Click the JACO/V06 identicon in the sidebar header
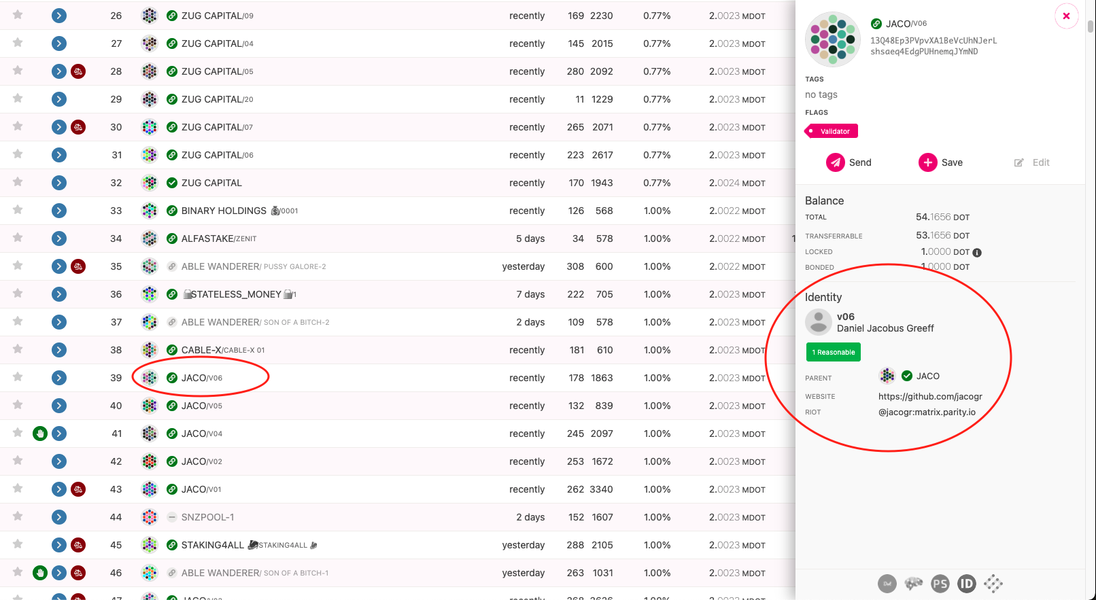This screenshot has height=600, width=1096. (833, 39)
